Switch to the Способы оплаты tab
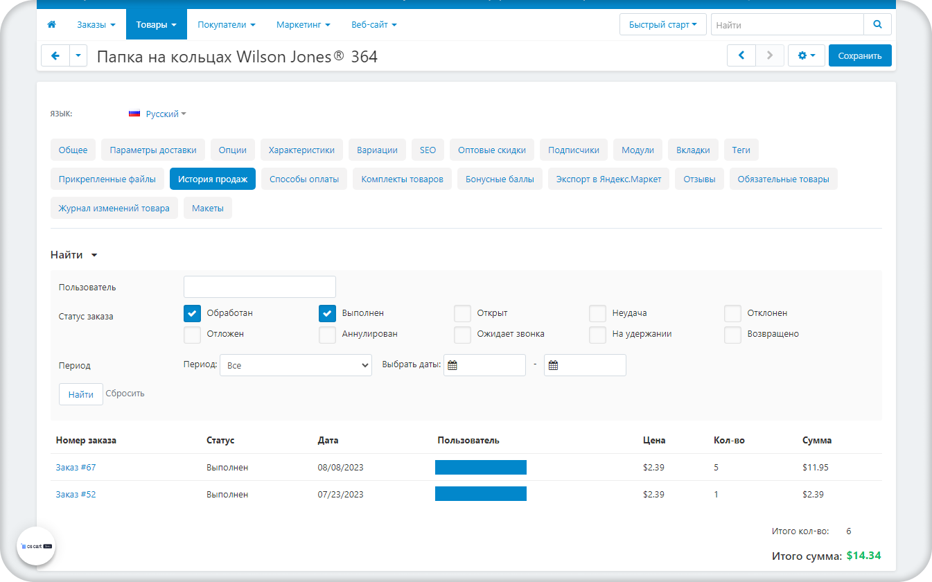 [304, 179]
